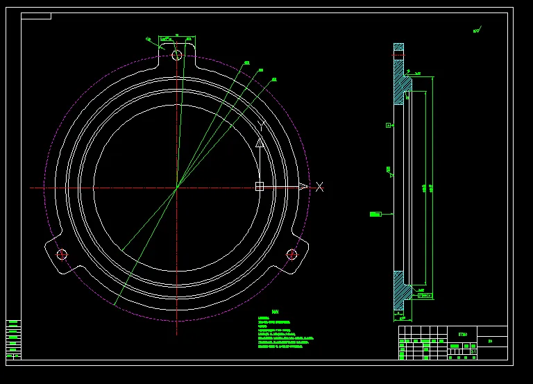Click the surface roughness symbol near the top-right corner
The image size is (533, 384).
coord(477,30)
